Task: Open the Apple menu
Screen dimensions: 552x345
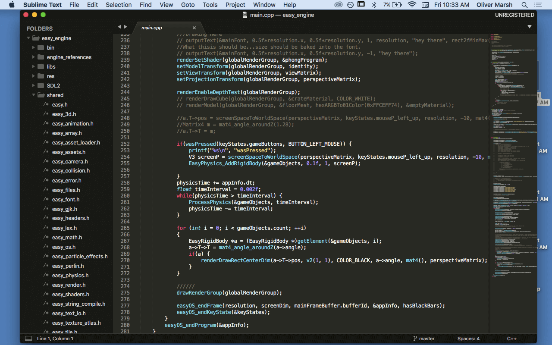Action: coord(12,5)
